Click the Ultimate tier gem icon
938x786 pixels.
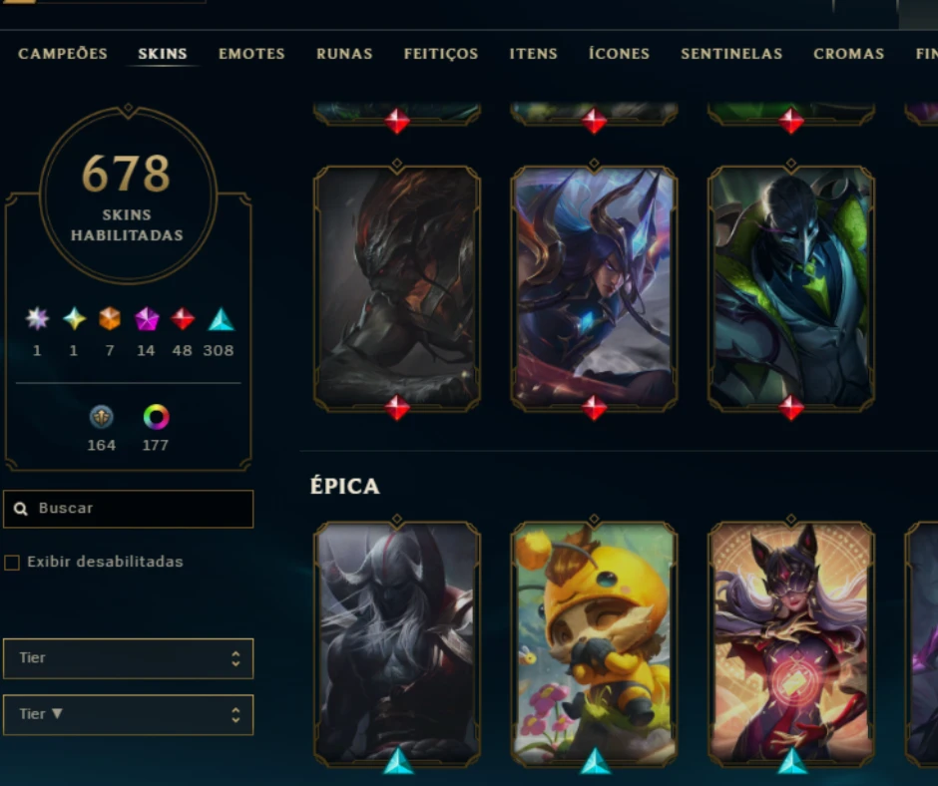tap(37, 318)
